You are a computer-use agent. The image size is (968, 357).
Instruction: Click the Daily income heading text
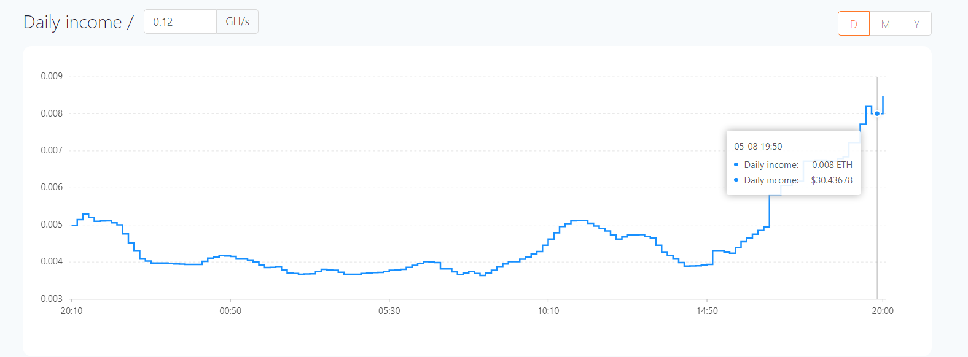pyautogui.click(x=72, y=22)
